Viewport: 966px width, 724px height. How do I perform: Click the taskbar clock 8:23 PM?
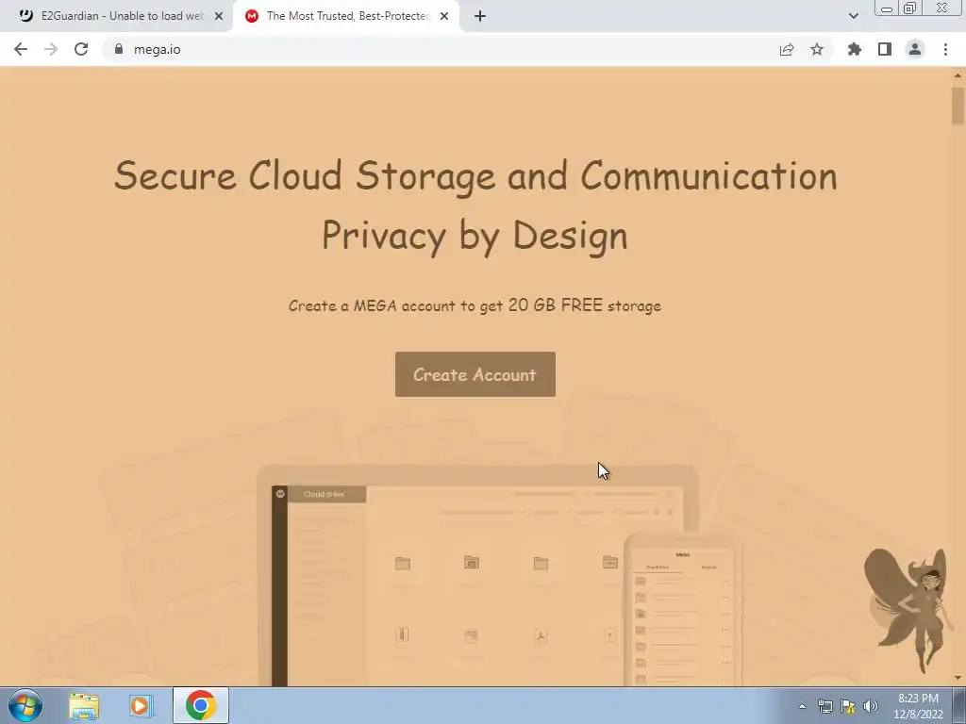[x=918, y=706]
